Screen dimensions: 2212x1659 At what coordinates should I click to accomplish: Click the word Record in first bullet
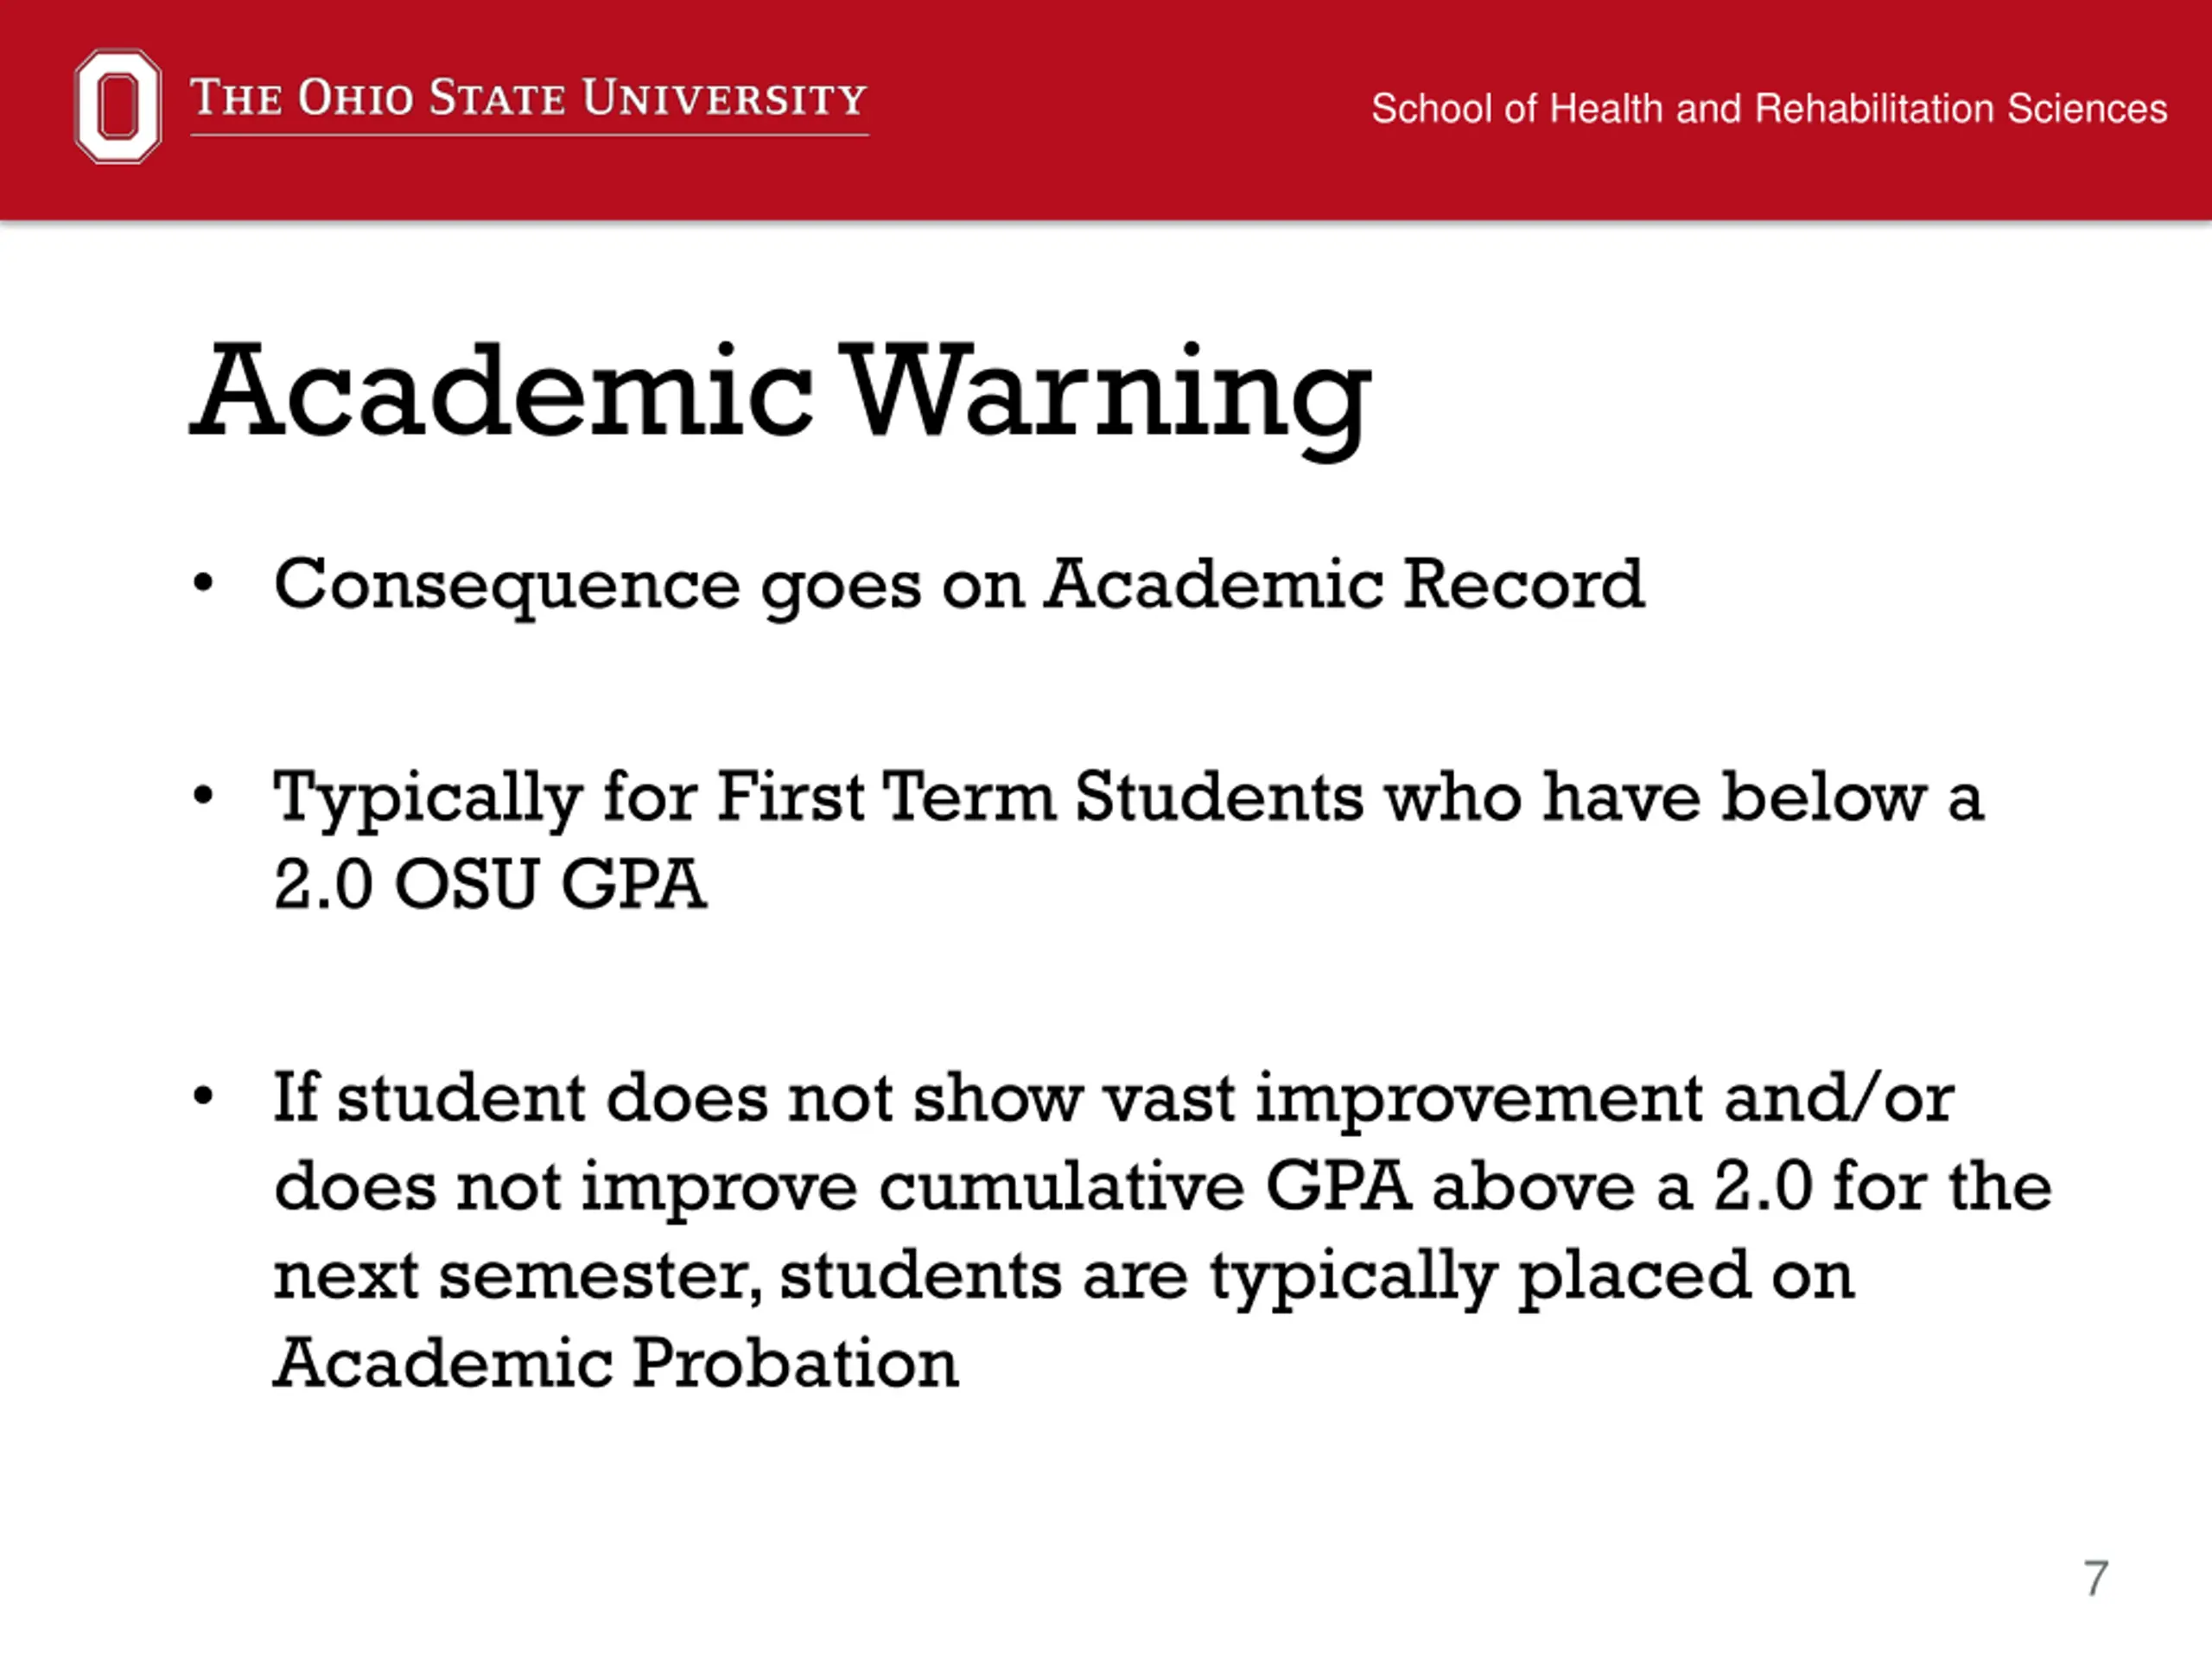click(1524, 583)
